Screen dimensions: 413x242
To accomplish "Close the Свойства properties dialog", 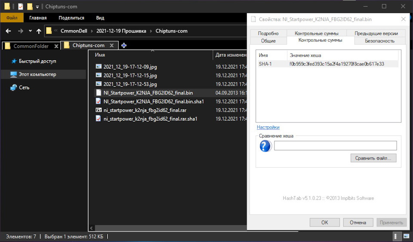I will coord(403,19).
